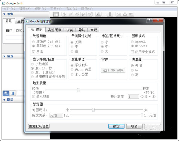The image size is (179, 141).
Task: Click the magnifier search button in the sidebar
Action: (6, 93)
